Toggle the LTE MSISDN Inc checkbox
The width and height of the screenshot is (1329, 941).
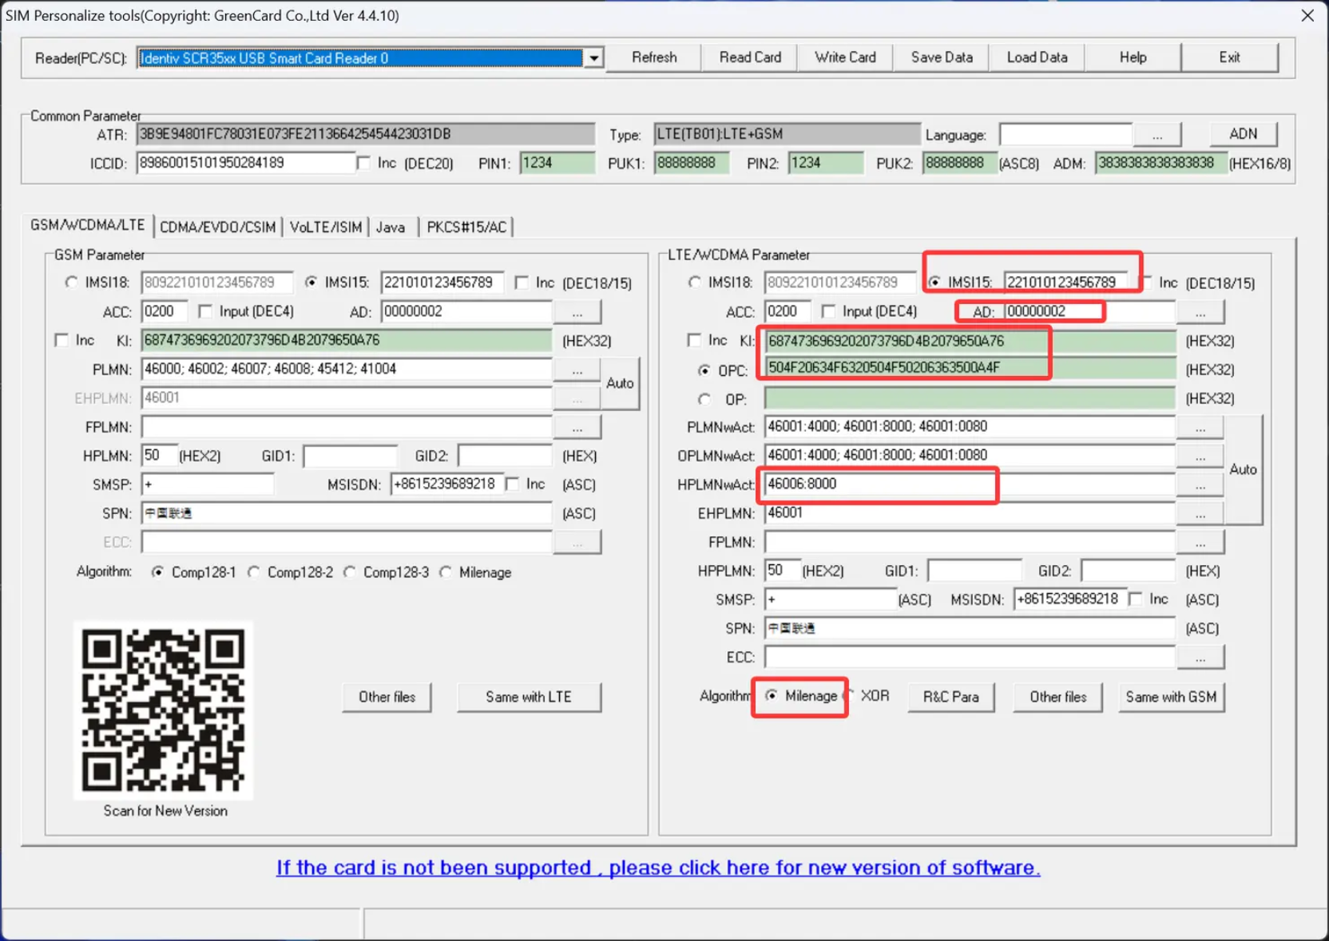click(x=1136, y=599)
